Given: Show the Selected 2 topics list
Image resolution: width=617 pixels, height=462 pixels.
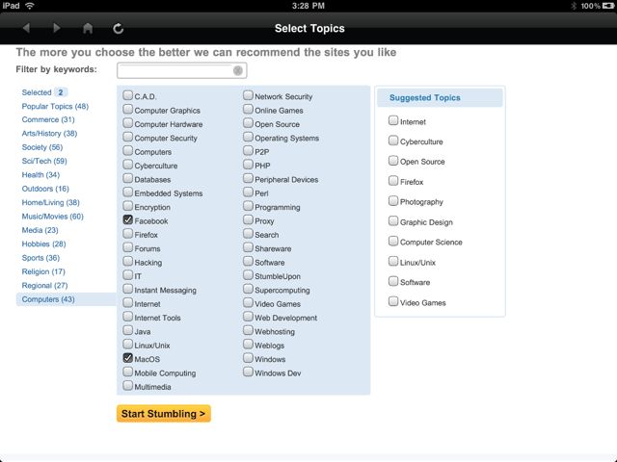Looking at the screenshot, I should coord(44,92).
